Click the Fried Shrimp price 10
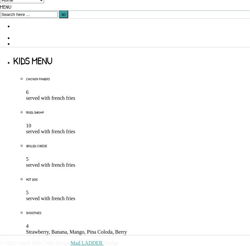This screenshot has width=250, height=246. tap(29, 126)
